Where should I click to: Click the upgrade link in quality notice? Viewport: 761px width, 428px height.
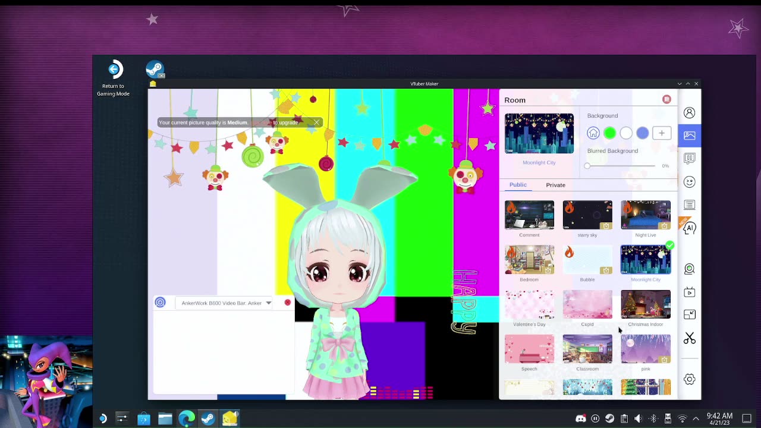[x=261, y=122]
